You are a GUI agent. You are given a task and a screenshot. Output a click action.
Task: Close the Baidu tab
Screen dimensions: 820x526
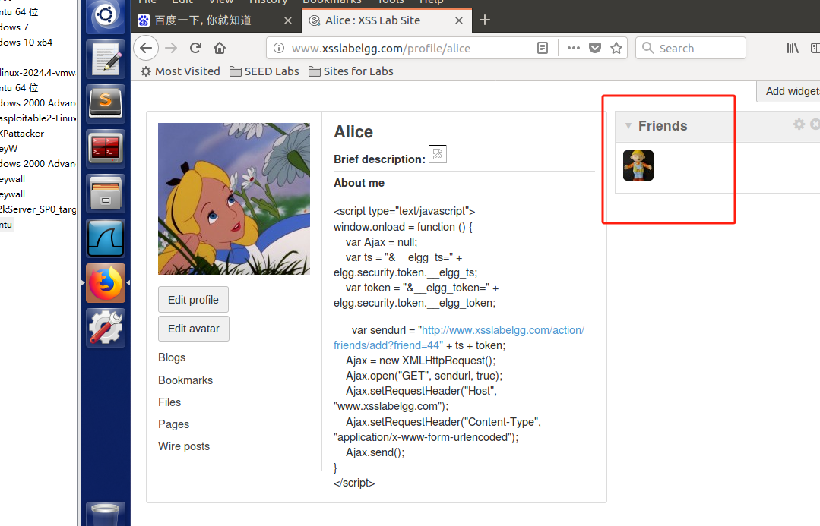coord(287,20)
